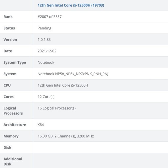Click the 'Notebook NP5x_NP6x_NP7xPNK_PNH_PNJ' system value
Image resolution: width=168 pixels, height=168 pixels.
pos(73,74)
